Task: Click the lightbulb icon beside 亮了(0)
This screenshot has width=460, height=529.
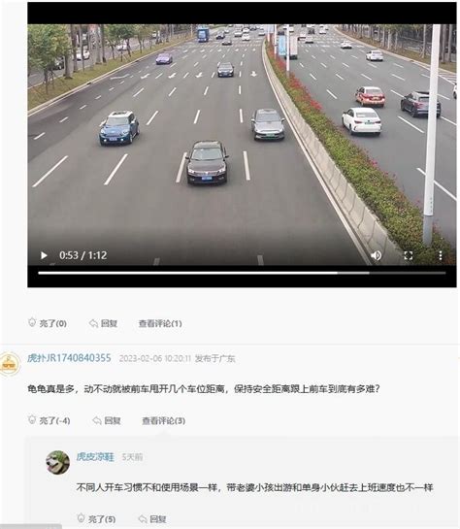Action: (32, 322)
